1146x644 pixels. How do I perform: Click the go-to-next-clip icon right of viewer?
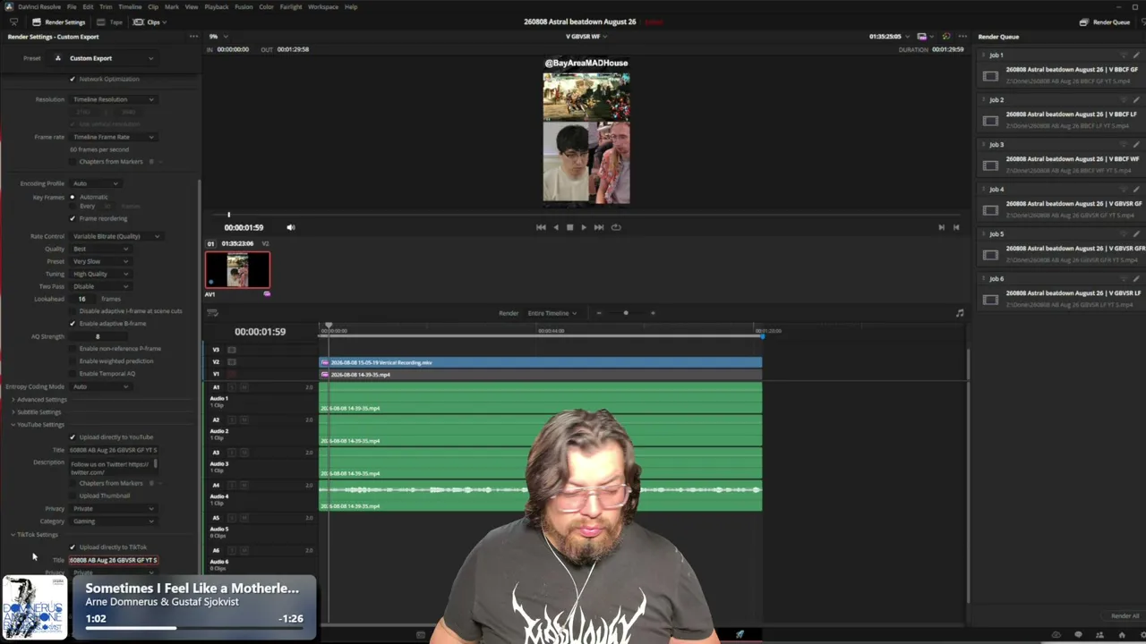click(x=941, y=227)
